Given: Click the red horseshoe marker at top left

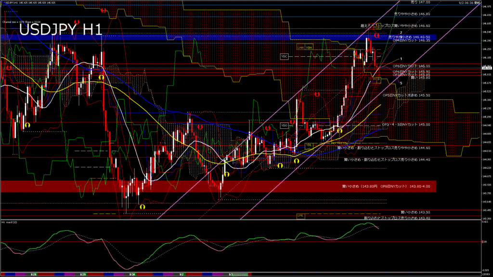Looking at the screenshot, I should [104, 10].
